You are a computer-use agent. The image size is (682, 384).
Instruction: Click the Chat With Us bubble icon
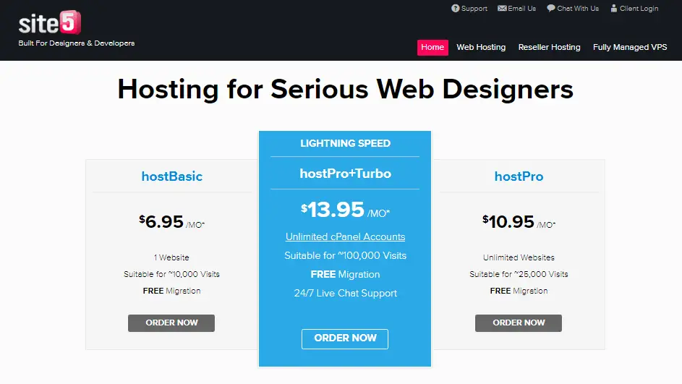[550, 8]
